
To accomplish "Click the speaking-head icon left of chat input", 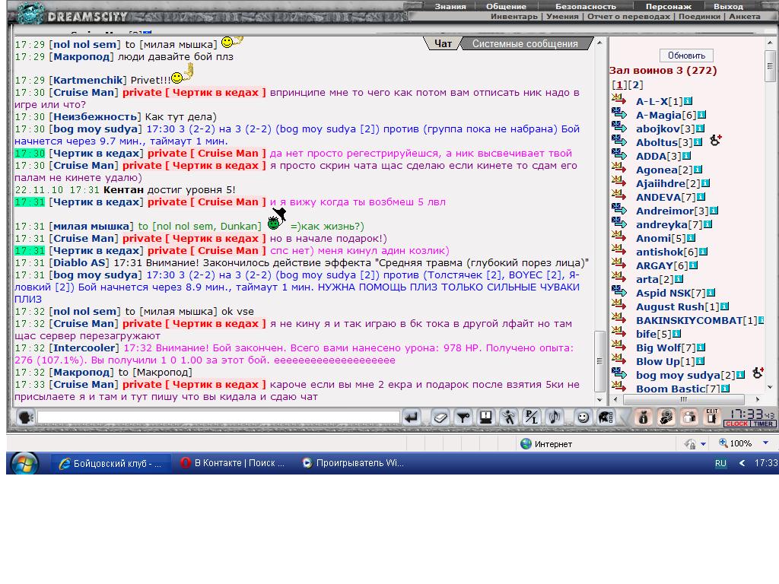I will pos(25,417).
